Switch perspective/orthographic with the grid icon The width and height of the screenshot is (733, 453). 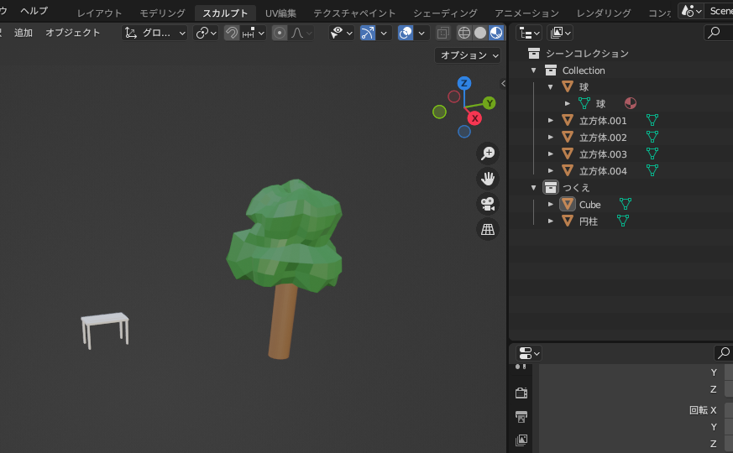(x=488, y=229)
